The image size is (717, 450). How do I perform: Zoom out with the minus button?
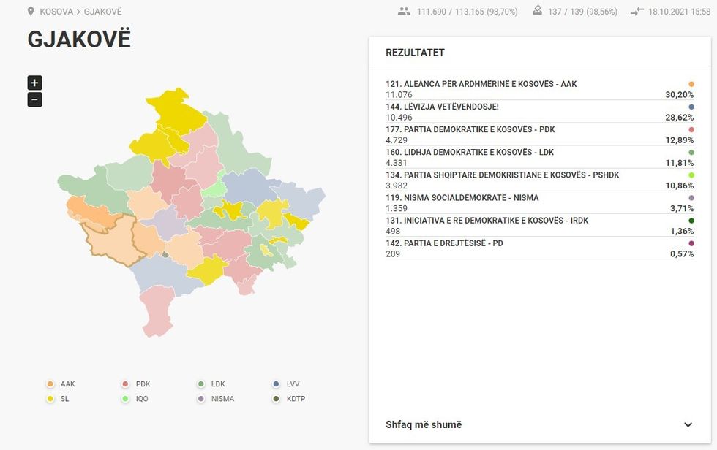[34, 99]
